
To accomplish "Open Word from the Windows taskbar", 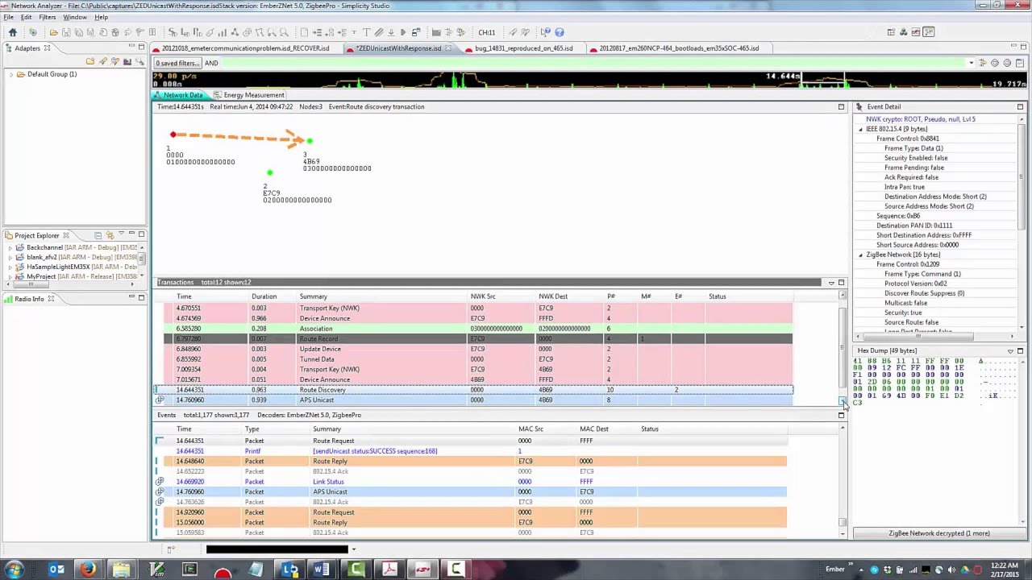I will [322, 570].
